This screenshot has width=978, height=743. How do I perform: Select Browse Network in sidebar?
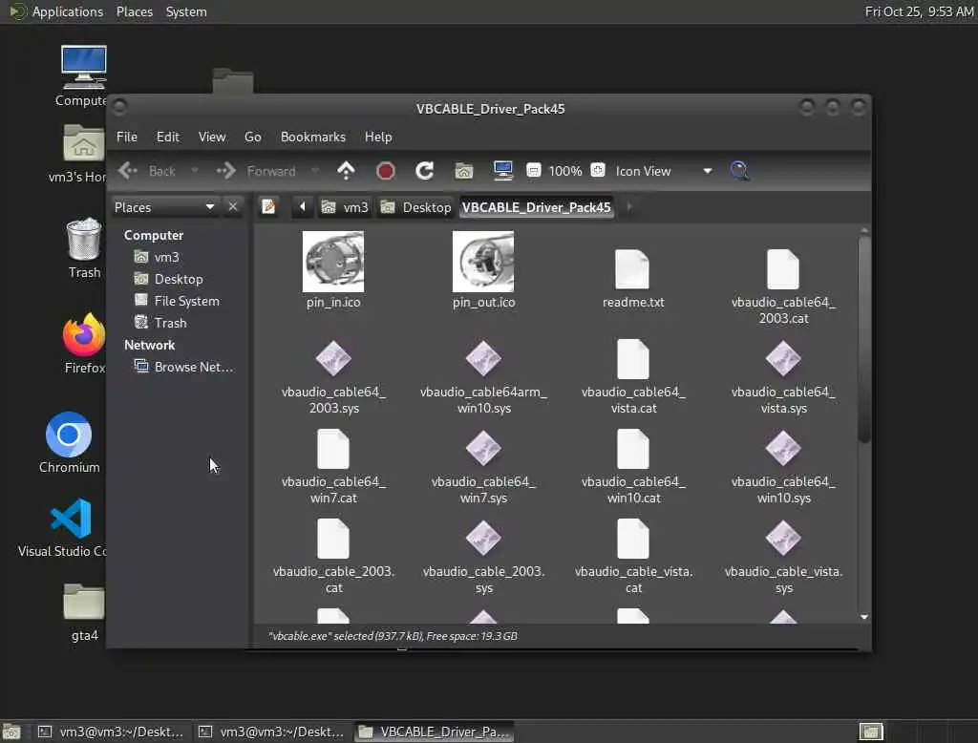[x=184, y=367]
